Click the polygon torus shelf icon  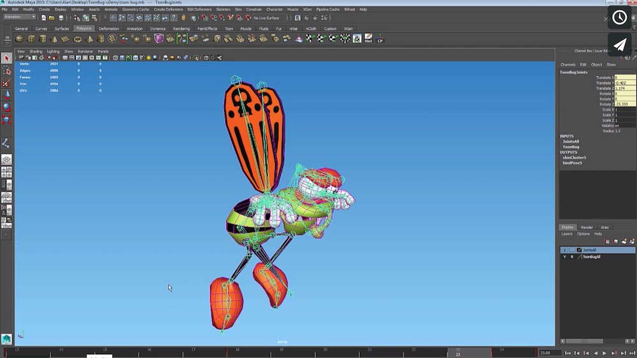click(77, 39)
